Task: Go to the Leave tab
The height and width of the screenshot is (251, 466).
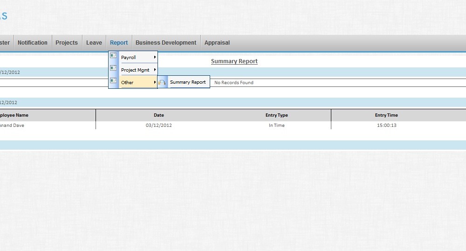Action: pos(94,43)
